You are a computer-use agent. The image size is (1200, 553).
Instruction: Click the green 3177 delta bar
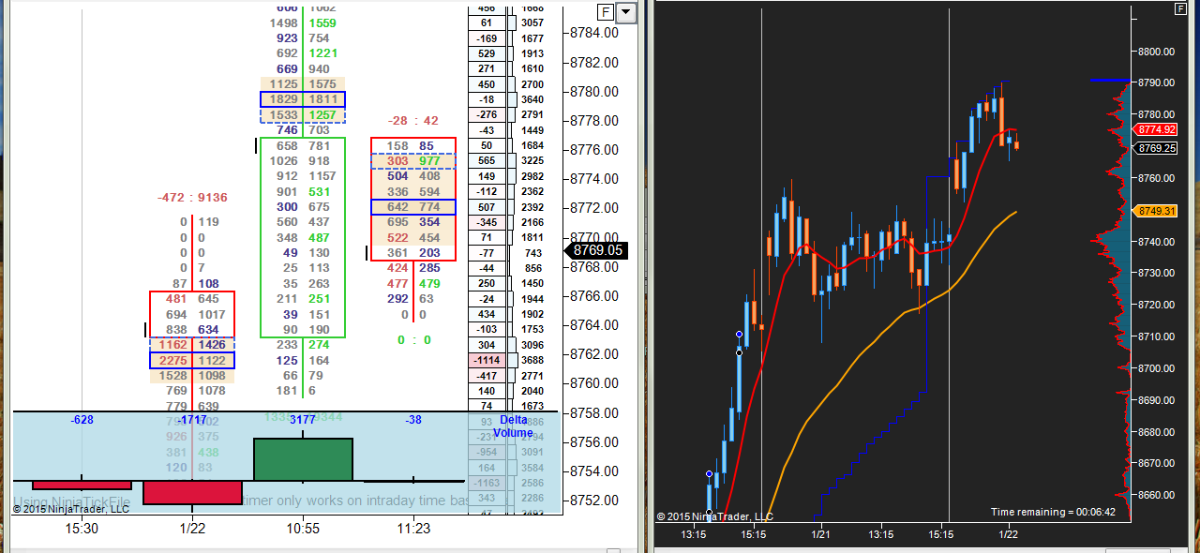click(x=303, y=459)
